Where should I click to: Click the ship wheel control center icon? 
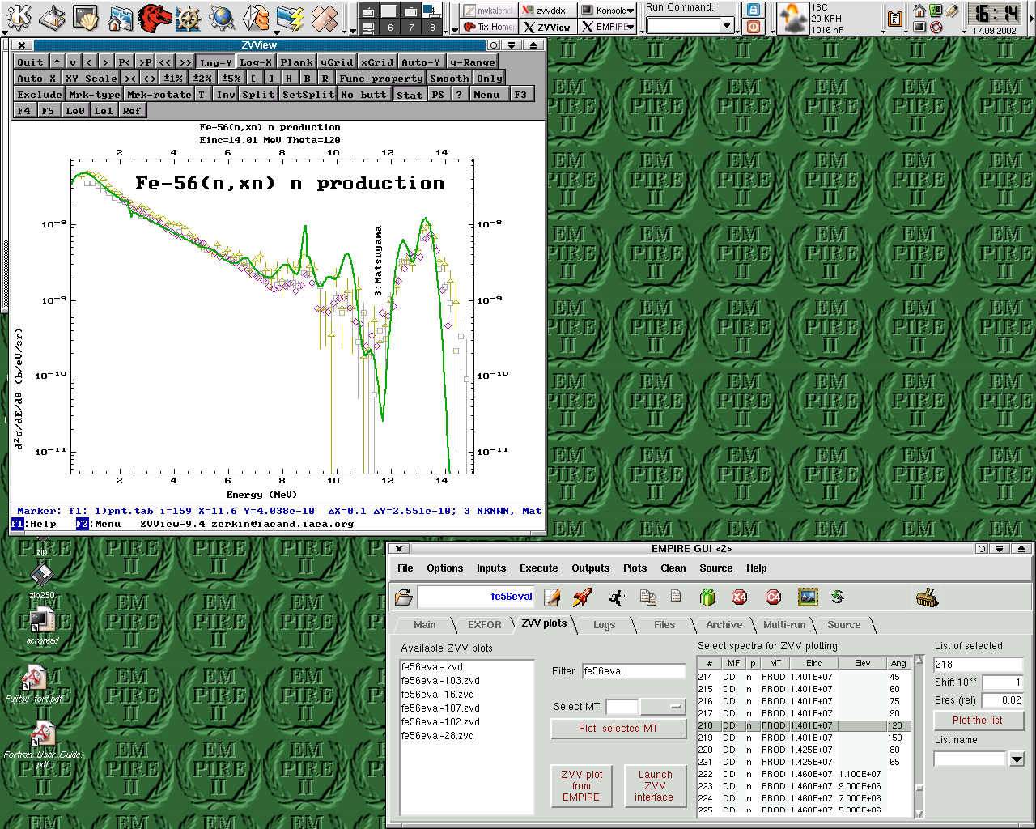coord(188,17)
